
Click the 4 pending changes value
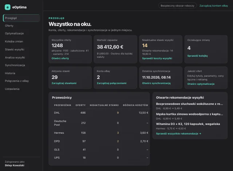(x=189, y=48)
